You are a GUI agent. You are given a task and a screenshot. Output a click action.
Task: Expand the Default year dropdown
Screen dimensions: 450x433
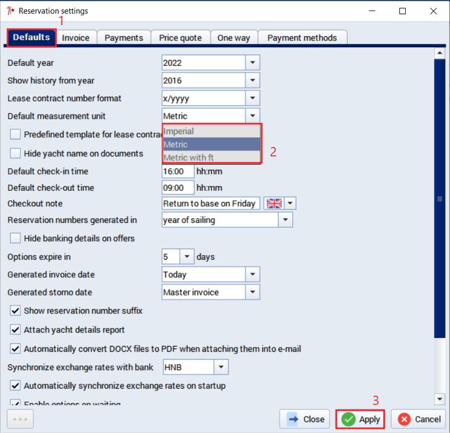[252, 62]
